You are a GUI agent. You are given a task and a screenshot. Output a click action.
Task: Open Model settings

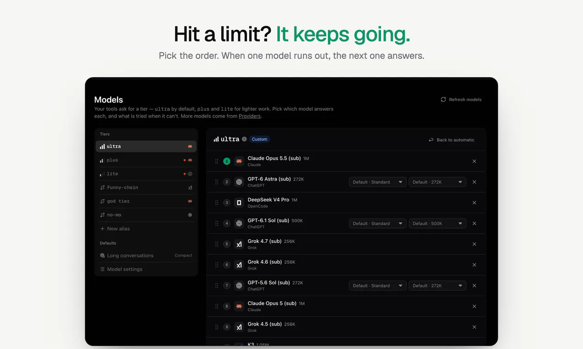click(x=146, y=269)
